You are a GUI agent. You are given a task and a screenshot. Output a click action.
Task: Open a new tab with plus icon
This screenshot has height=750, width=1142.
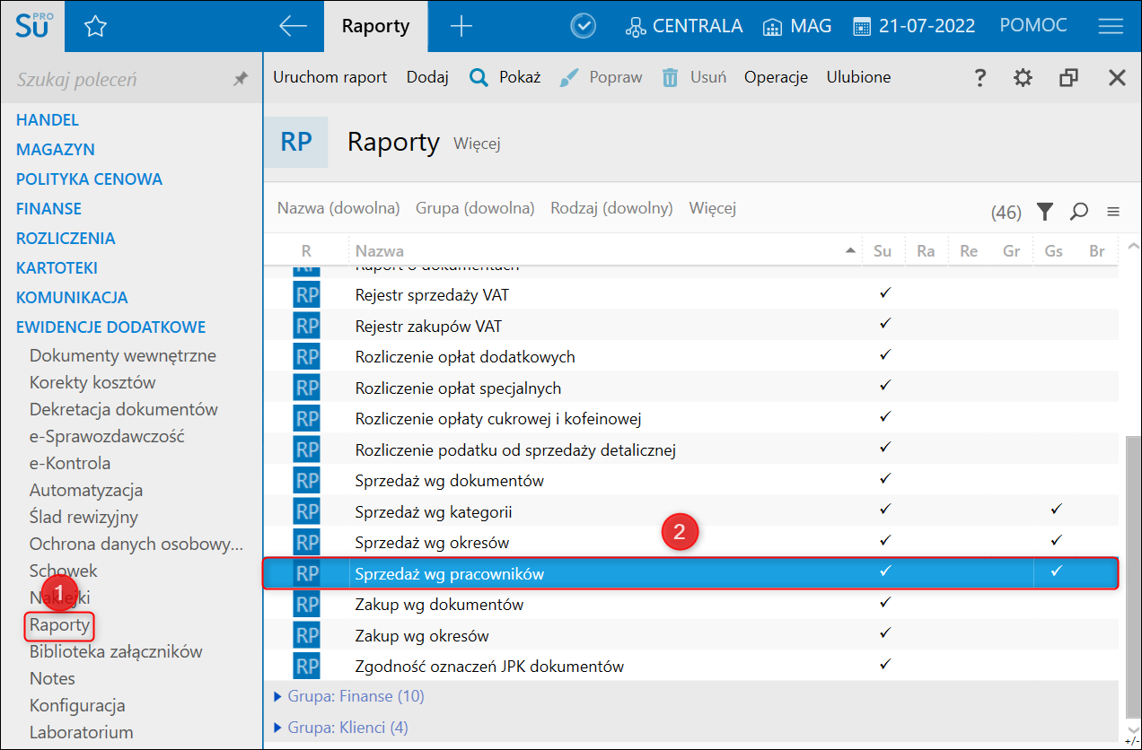[x=461, y=26]
